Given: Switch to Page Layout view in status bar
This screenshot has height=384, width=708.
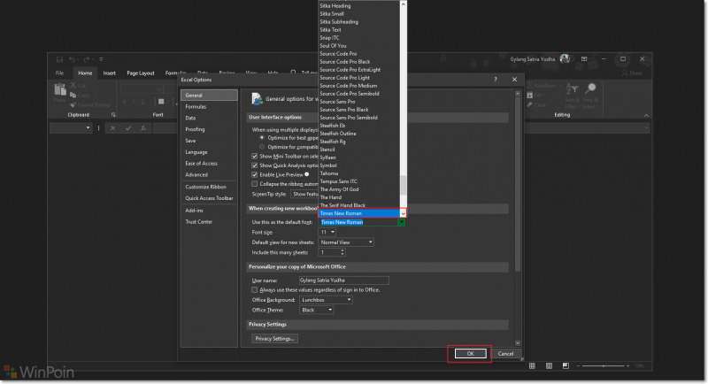Looking at the screenshot, I should click(549, 366).
